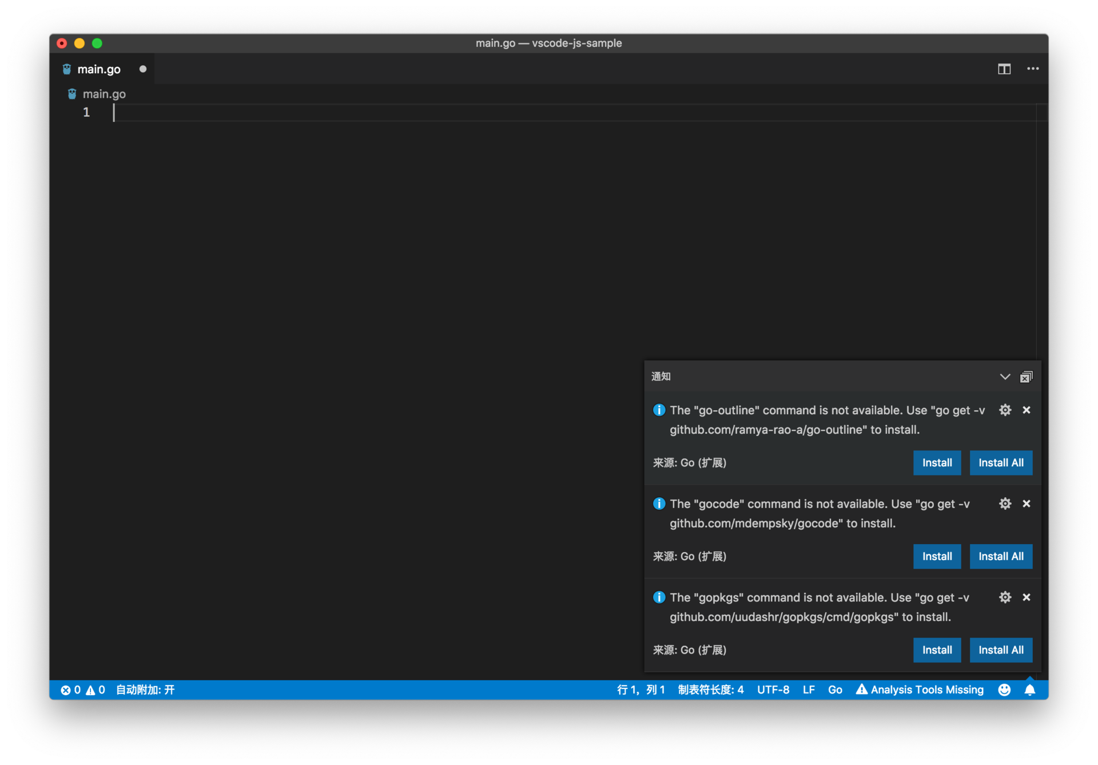Viewport: 1098px width, 765px height.
Task: Clear all notifications icon
Action: pyautogui.click(x=1027, y=376)
